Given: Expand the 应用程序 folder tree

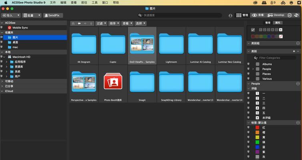Looking at the screenshot, I should 6,62.
